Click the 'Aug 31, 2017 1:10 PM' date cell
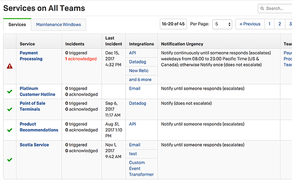 pos(113,130)
